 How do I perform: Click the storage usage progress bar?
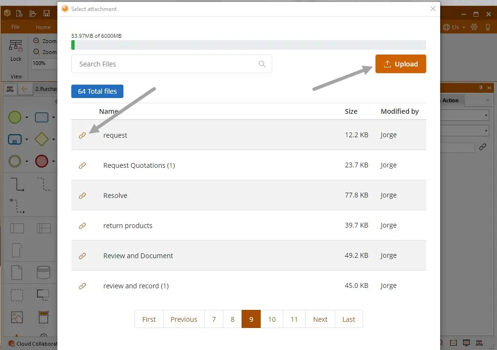coord(249,45)
